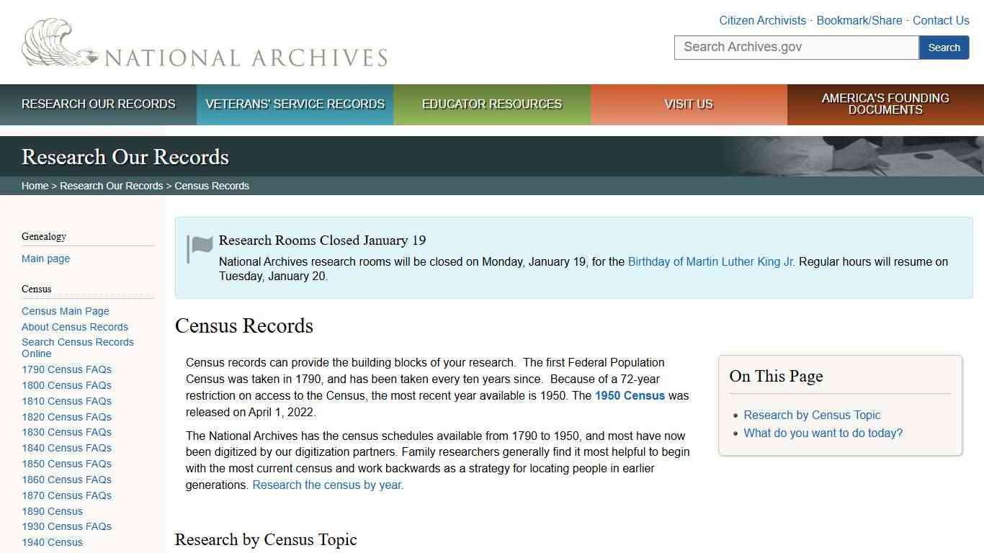Open the Citizen Archivists page
This screenshot has width=984, height=553.
point(762,20)
